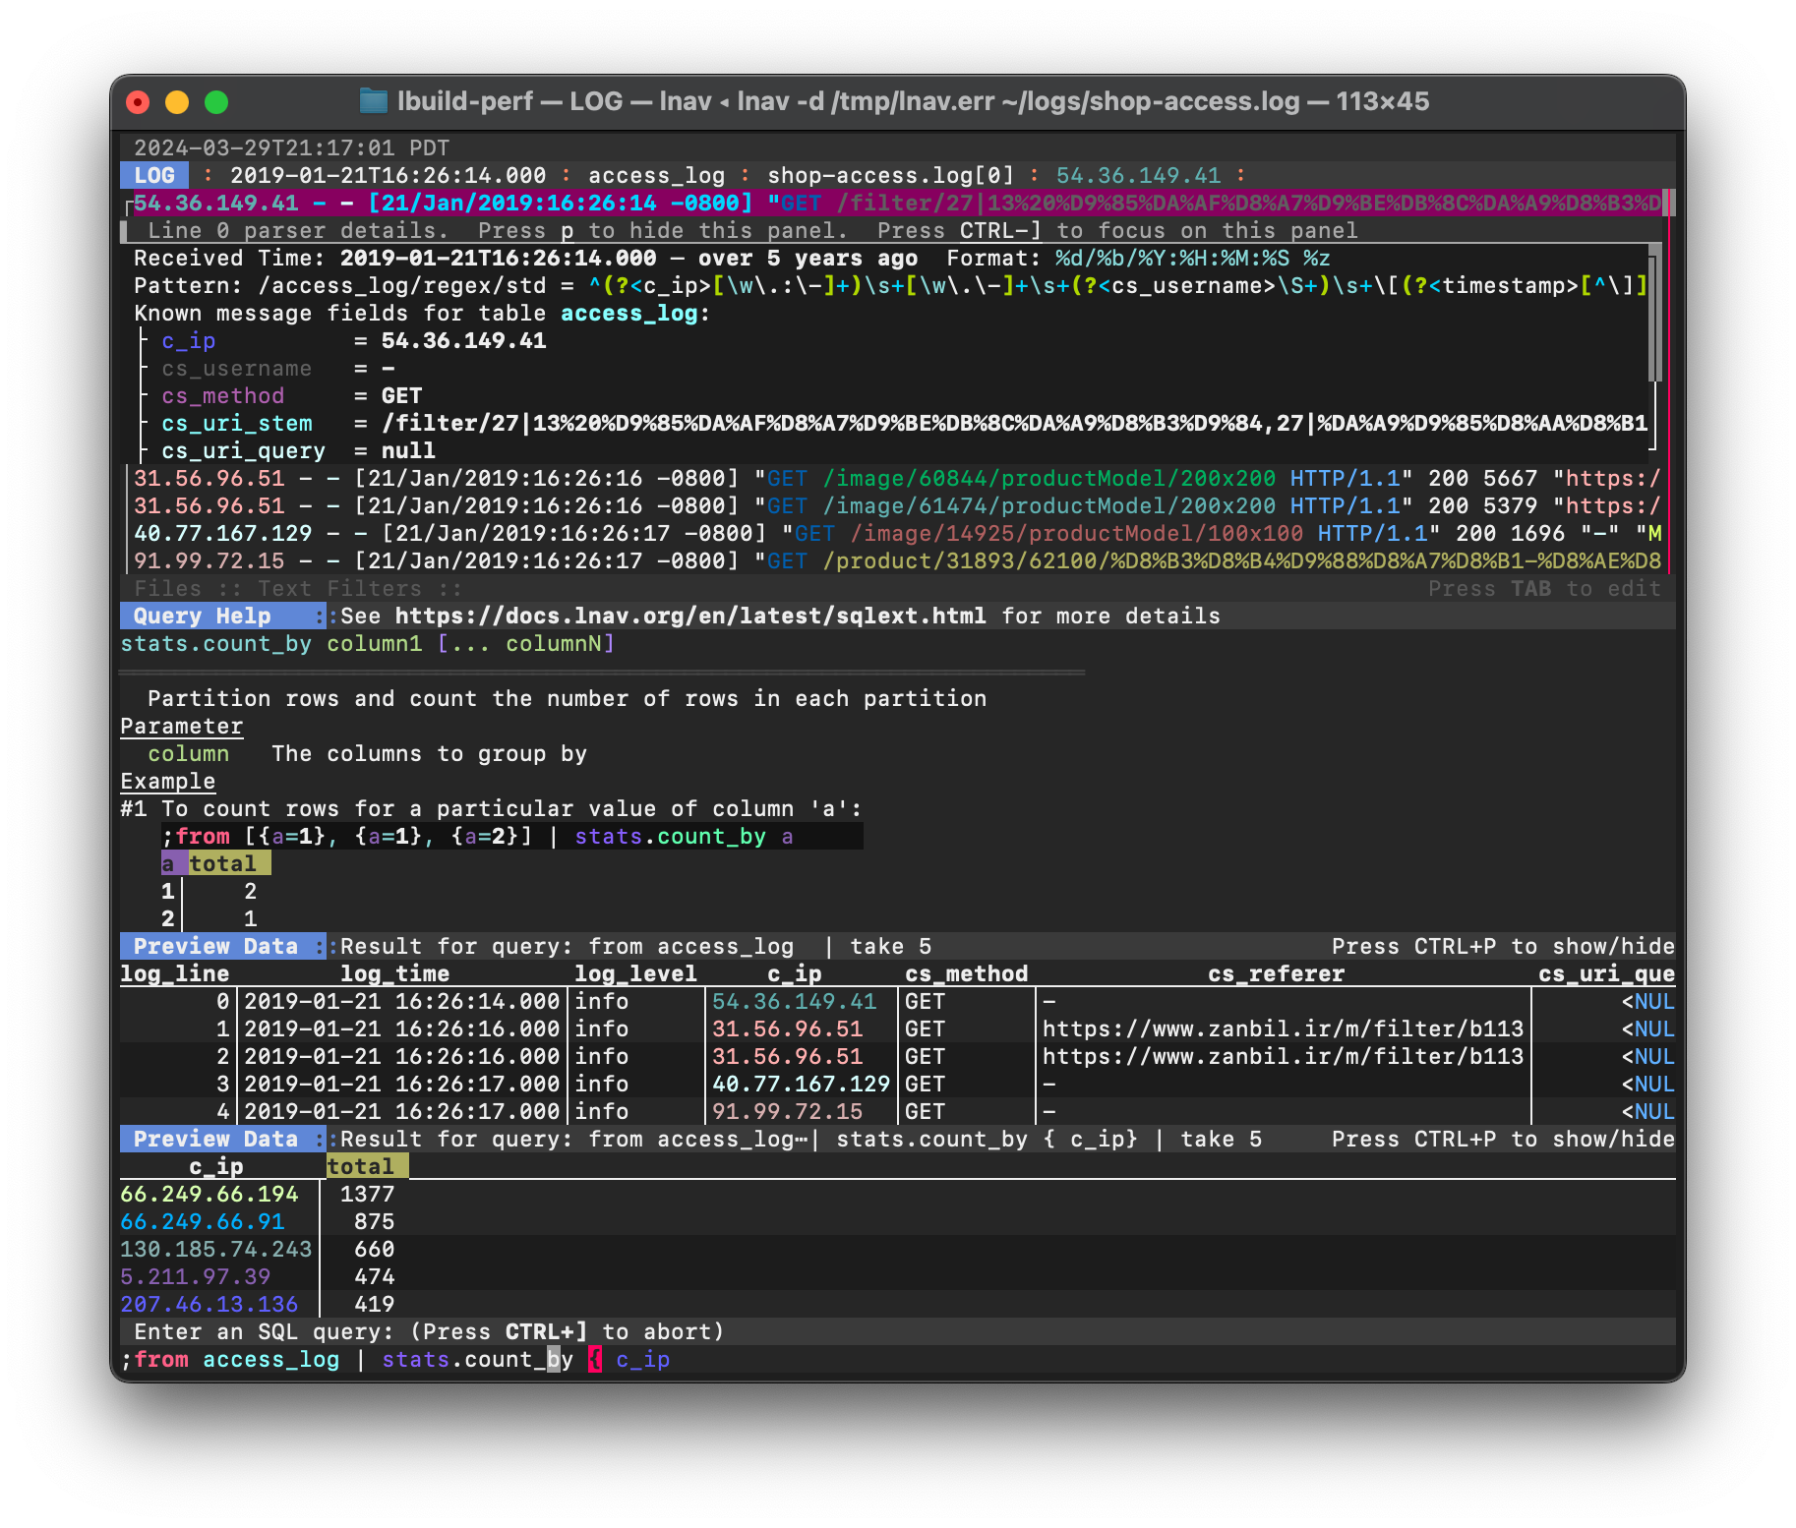Select the c_ip field in parser details
Screen dimensions: 1796x1528
(x=188, y=340)
